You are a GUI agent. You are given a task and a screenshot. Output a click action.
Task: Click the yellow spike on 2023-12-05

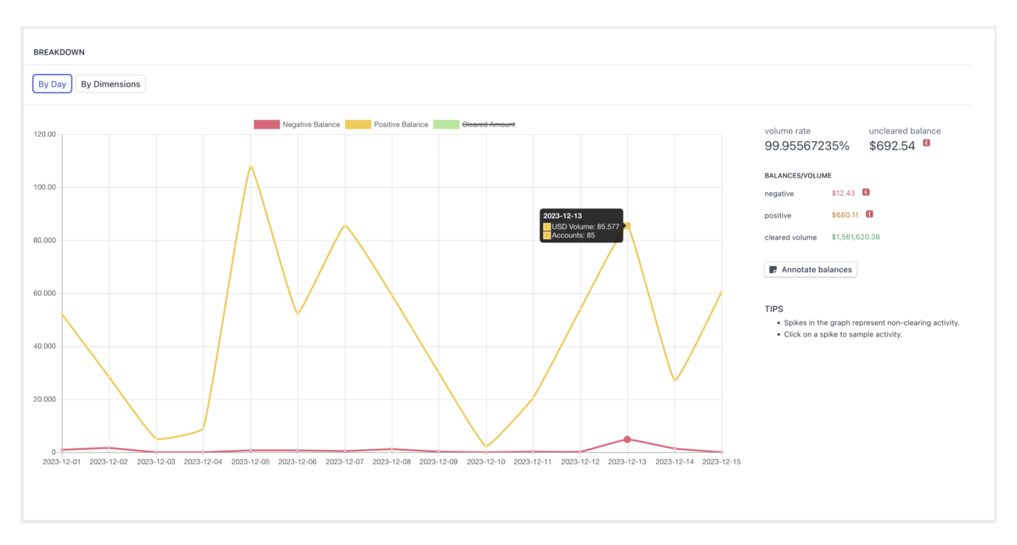[x=250, y=166]
